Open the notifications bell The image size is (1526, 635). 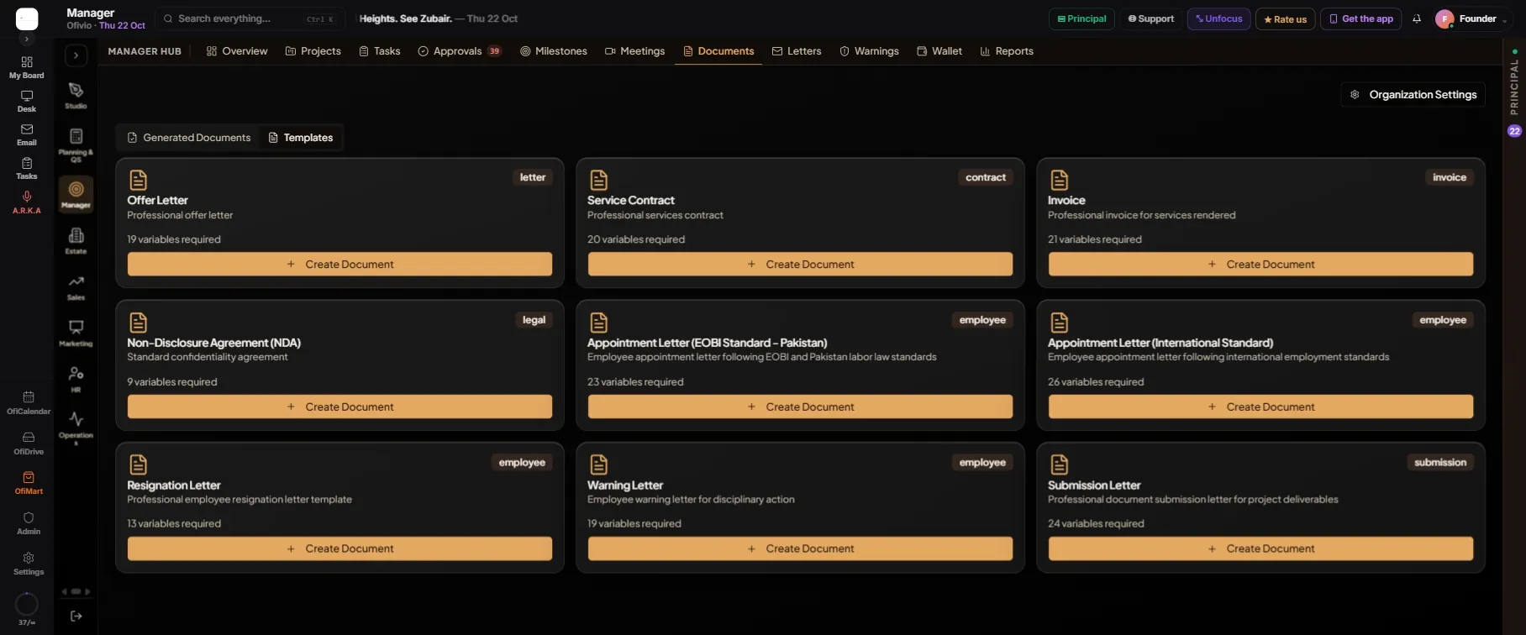click(x=1417, y=18)
